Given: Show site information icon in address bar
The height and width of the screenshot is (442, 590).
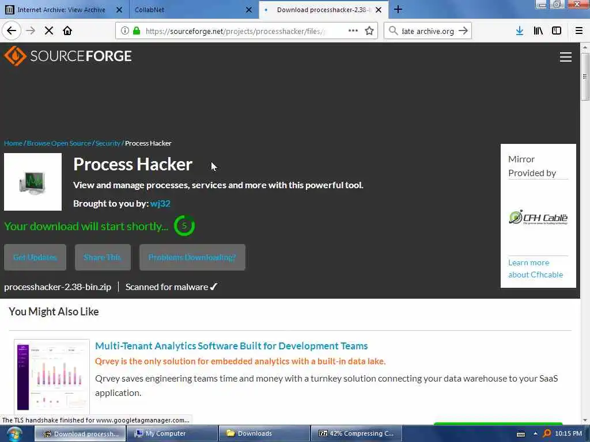Looking at the screenshot, I should pyautogui.click(x=125, y=31).
